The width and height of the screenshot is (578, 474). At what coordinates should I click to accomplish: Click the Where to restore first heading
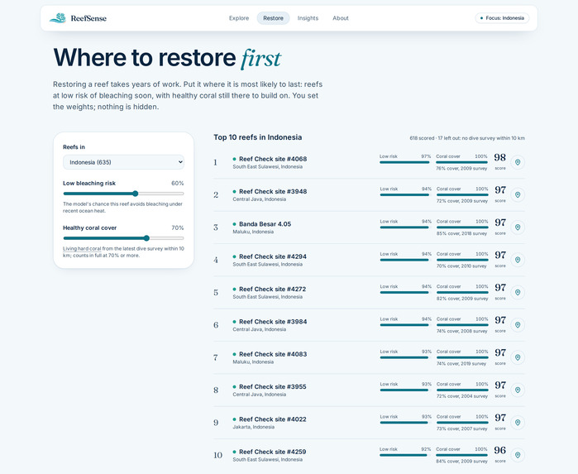[167, 58]
